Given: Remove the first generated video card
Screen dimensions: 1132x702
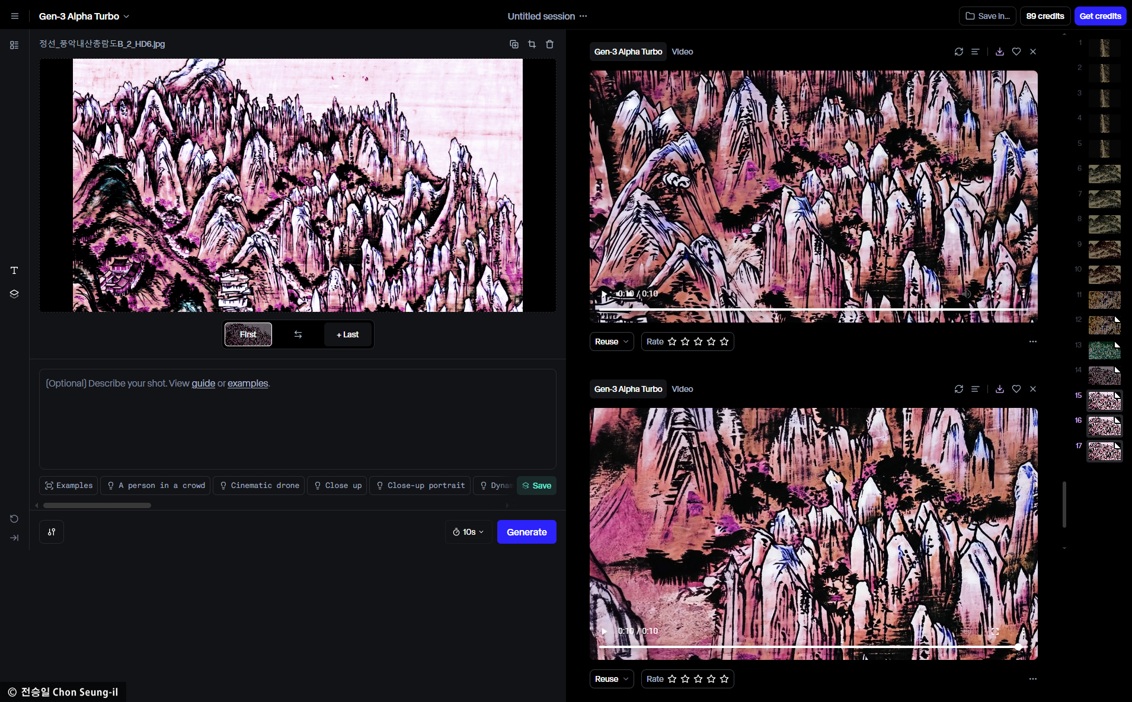Looking at the screenshot, I should (x=1033, y=52).
